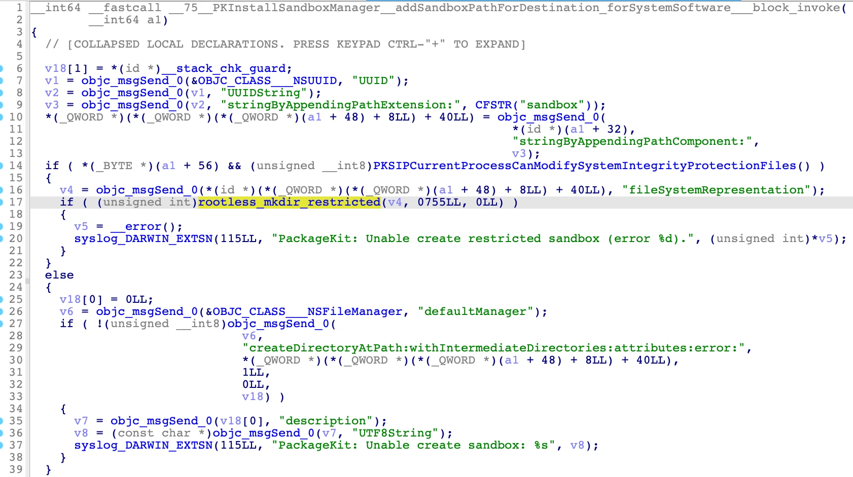Toggle breakpoint dot beside line 10

pos(1,117)
